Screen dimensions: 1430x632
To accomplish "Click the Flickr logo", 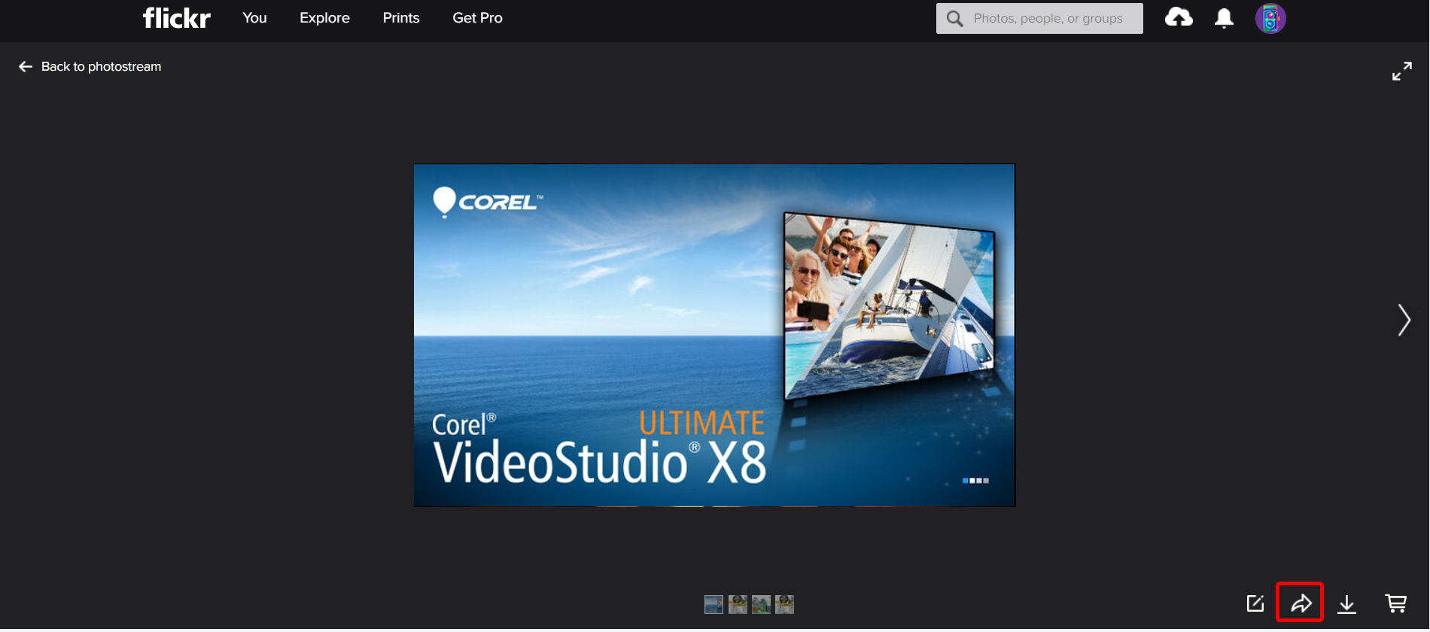I will 177,18.
